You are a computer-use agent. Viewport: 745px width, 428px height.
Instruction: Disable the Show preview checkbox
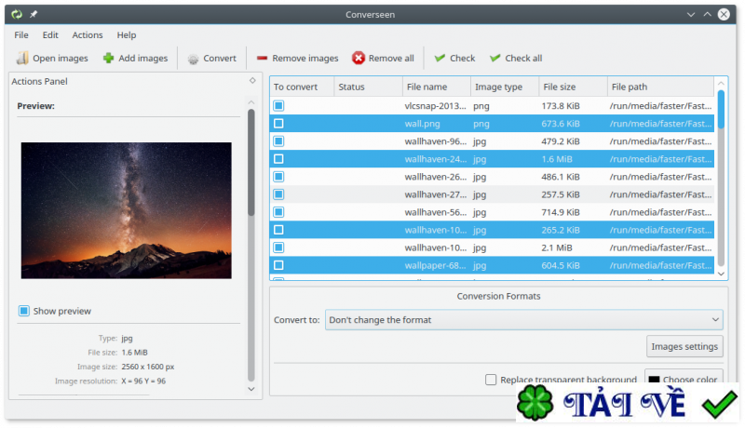pyautogui.click(x=24, y=311)
